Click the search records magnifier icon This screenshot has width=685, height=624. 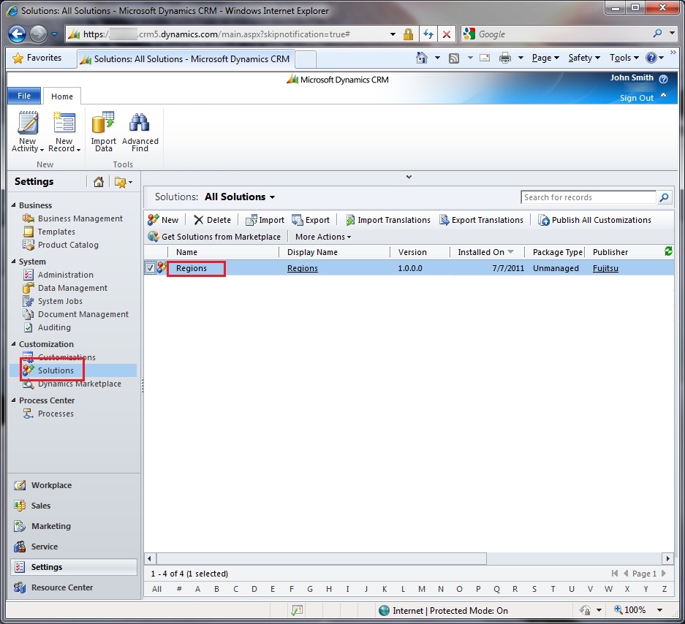pyautogui.click(x=664, y=197)
